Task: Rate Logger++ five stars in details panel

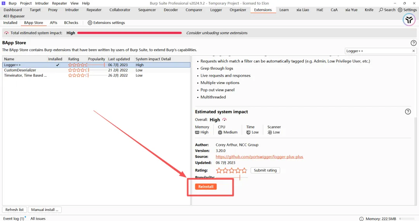Action: 244,170
